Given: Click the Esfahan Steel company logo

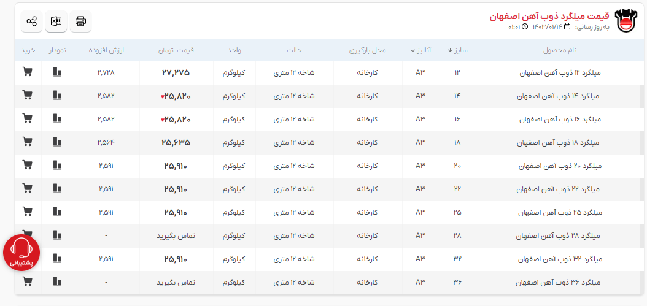Looking at the screenshot, I should click(x=627, y=22).
